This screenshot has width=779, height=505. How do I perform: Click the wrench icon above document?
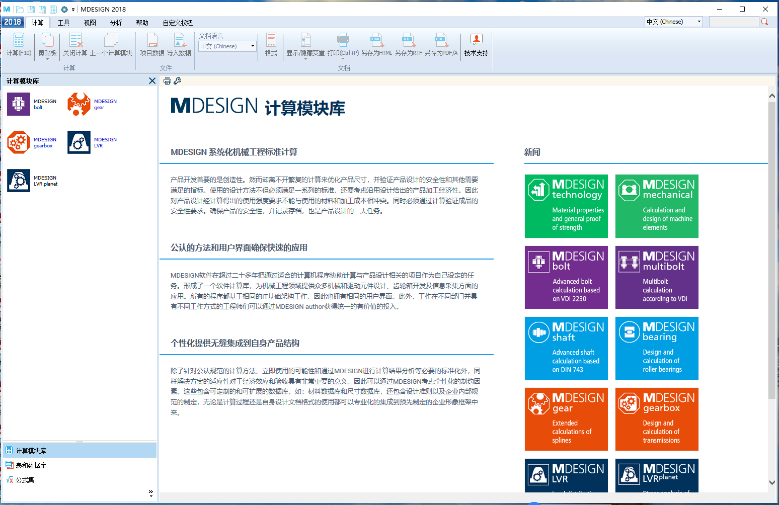[x=177, y=81]
